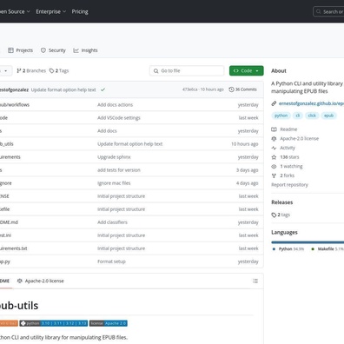The image size is (344, 344).
Task: Click the star icon beside 136 stars
Action: tap(274, 157)
